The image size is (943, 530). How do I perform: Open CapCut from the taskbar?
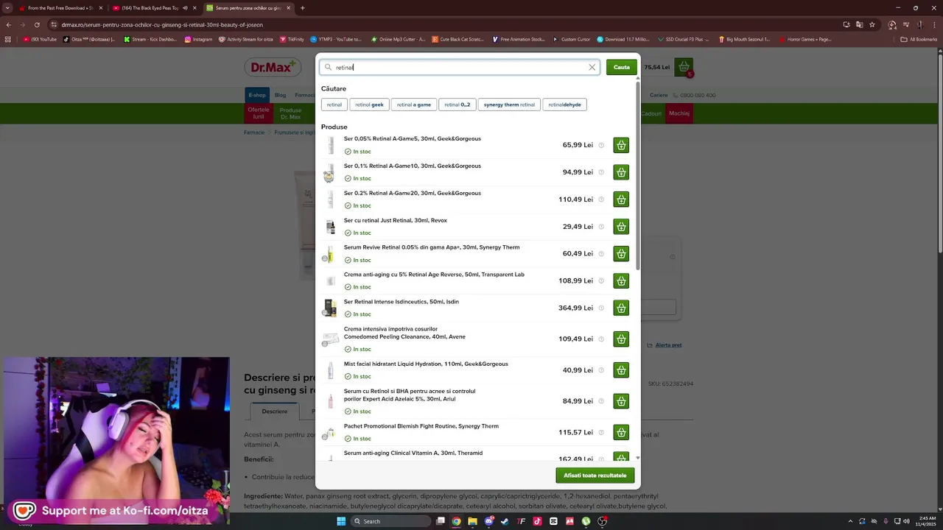[x=553, y=521]
